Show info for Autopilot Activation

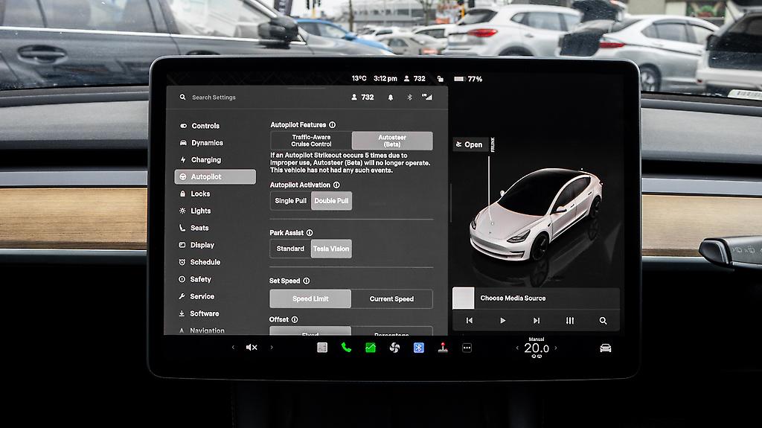click(x=336, y=185)
